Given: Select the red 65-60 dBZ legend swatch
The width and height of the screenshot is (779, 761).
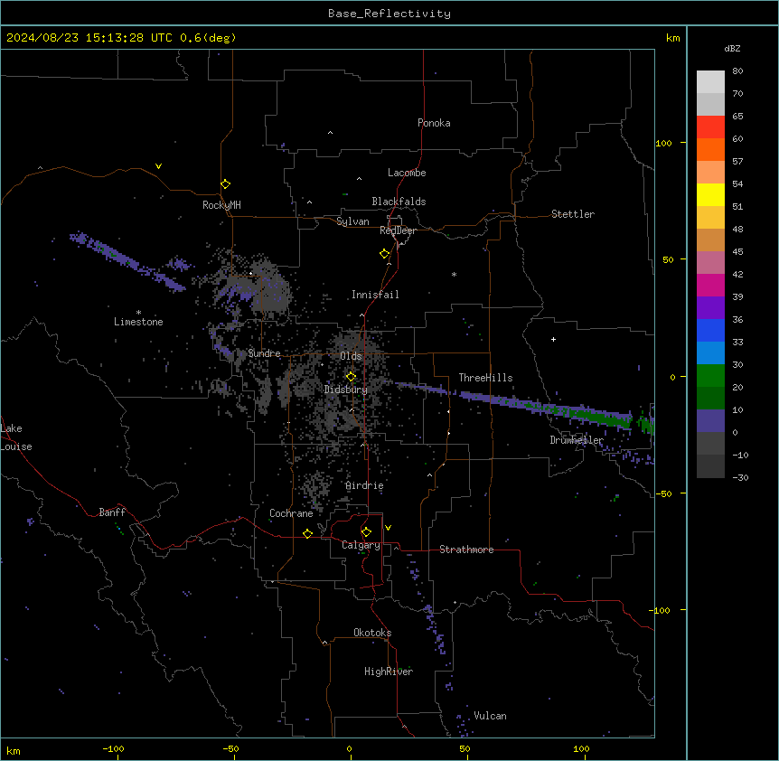Looking at the screenshot, I should point(710,127).
